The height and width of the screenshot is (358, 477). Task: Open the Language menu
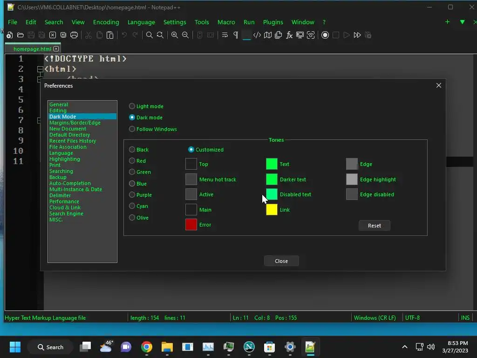click(x=141, y=22)
